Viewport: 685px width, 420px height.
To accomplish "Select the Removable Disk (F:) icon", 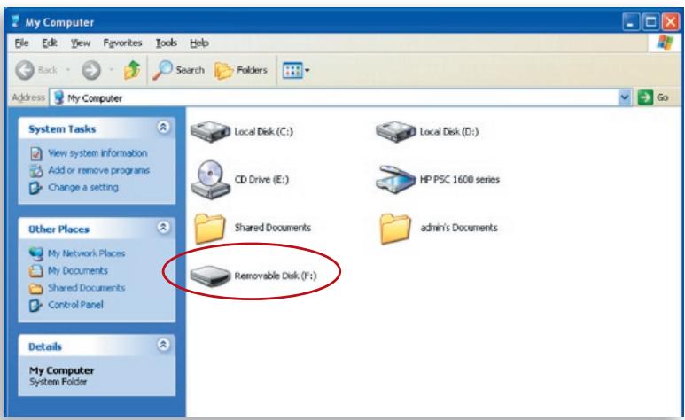I will click(x=210, y=276).
